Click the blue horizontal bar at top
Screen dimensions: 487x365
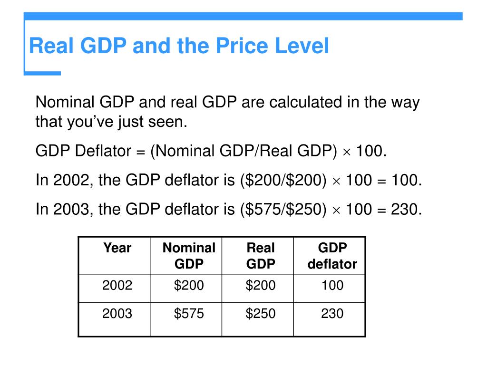click(243, 16)
